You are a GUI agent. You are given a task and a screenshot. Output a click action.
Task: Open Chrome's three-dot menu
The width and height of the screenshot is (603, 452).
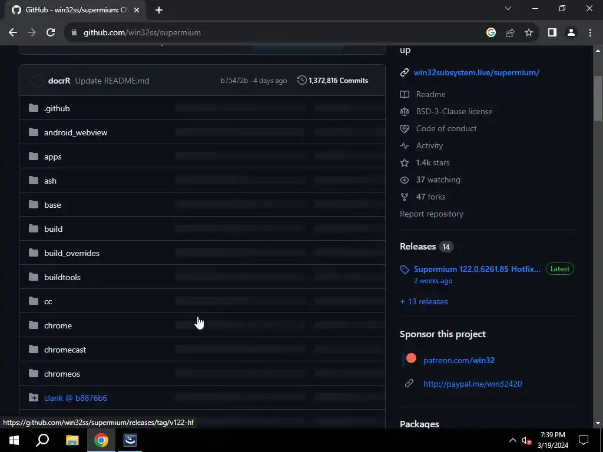coord(590,33)
